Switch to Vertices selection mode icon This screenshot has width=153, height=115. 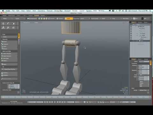[x=39, y=19]
